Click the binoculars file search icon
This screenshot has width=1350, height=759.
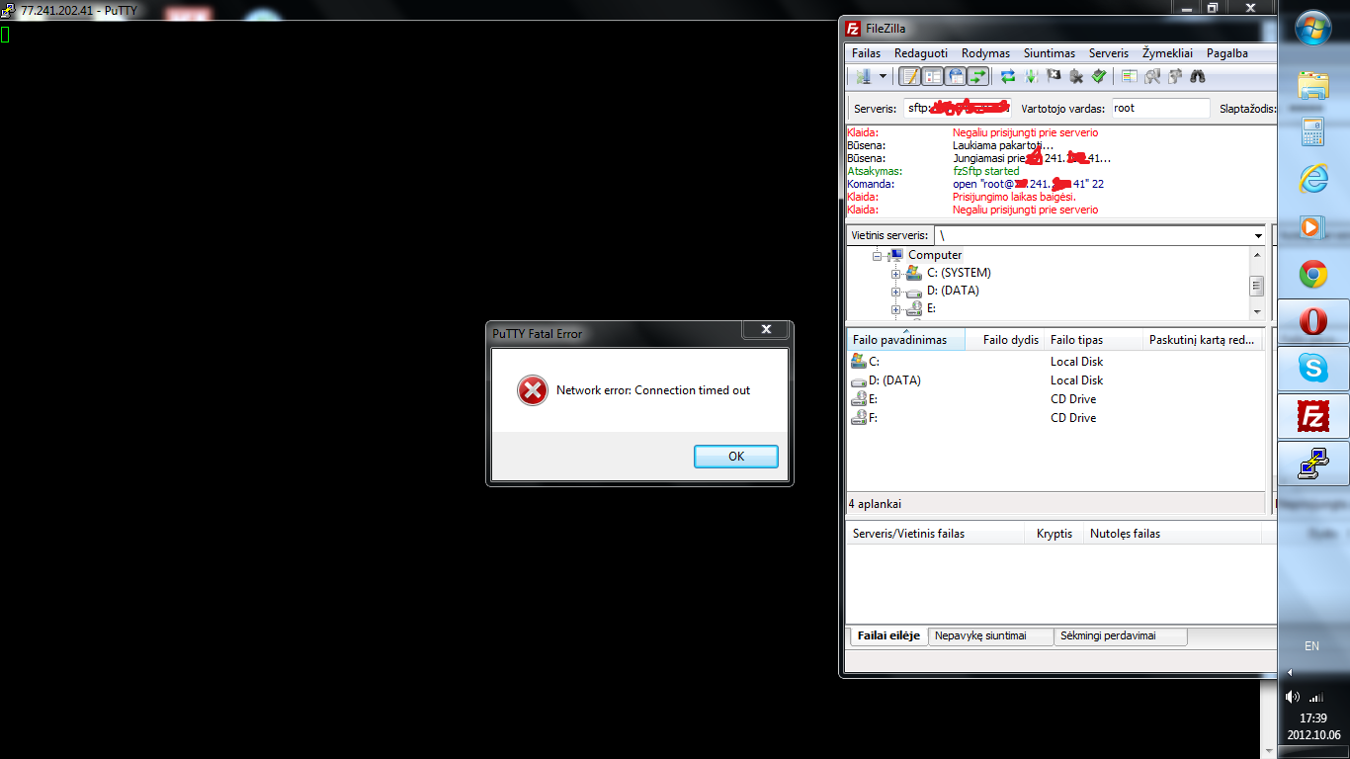pos(1198,76)
